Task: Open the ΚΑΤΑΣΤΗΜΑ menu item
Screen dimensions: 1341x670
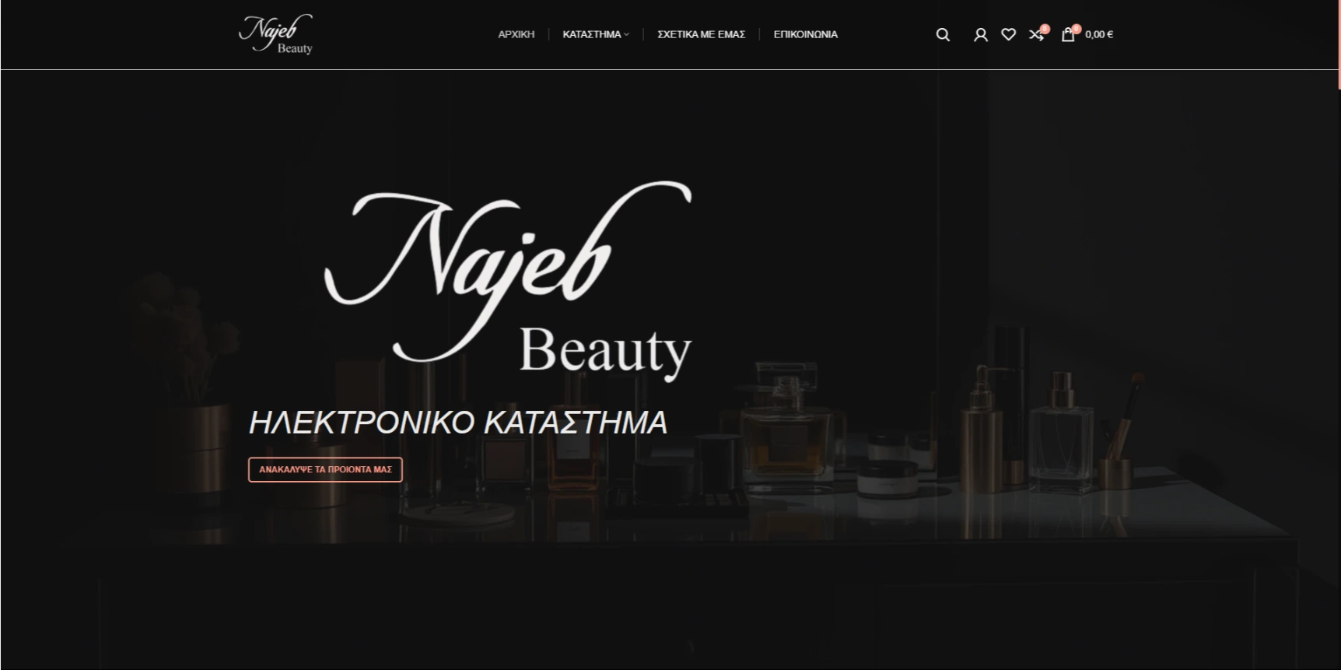Action: click(591, 34)
